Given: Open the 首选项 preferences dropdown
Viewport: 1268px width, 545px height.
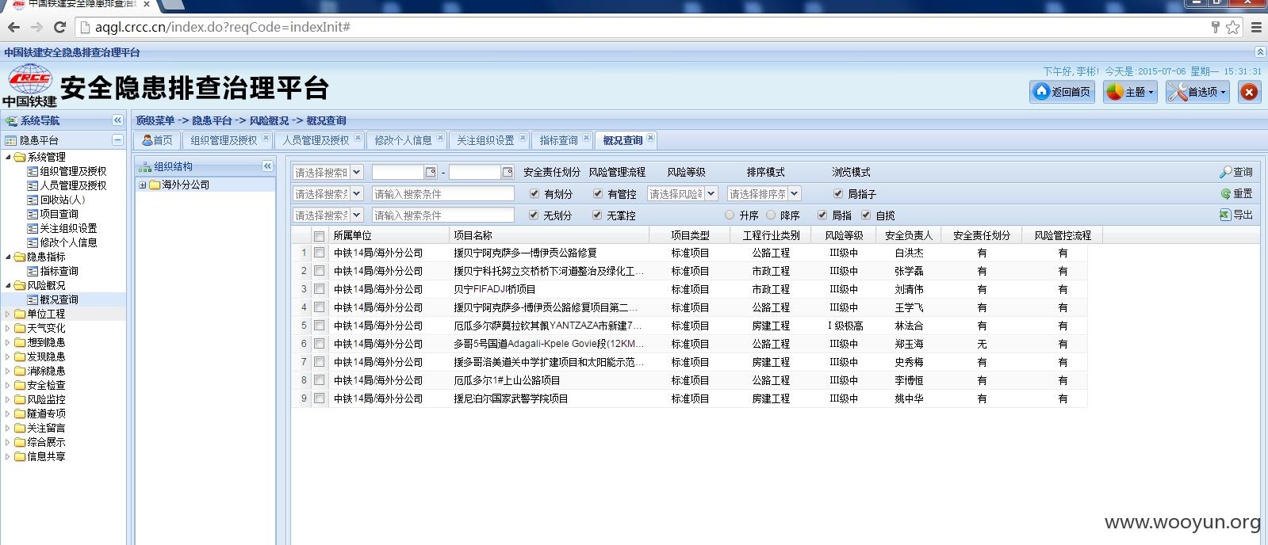Looking at the screenshot, I should (x=1197, y=92).
